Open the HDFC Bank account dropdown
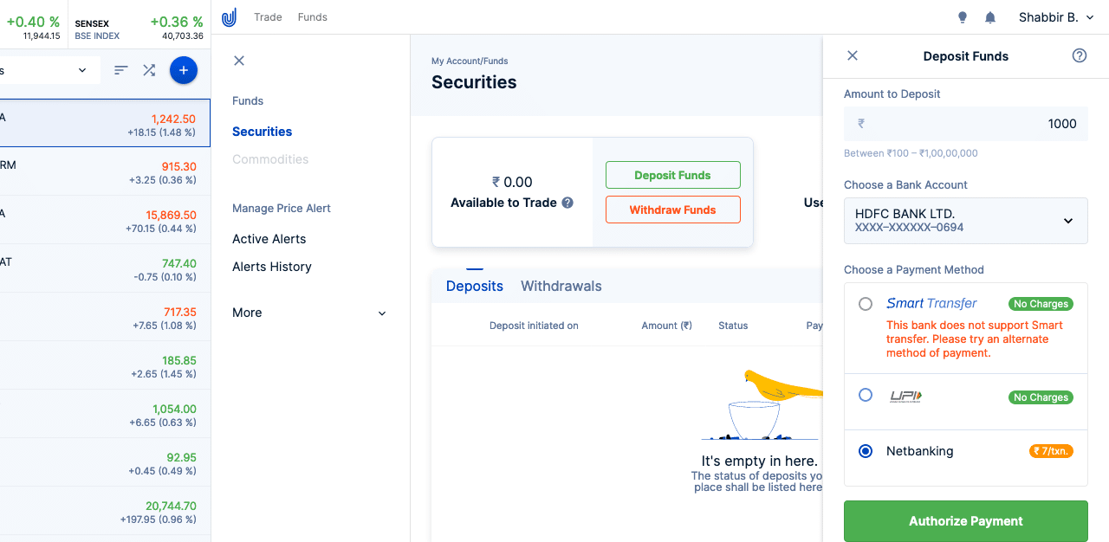Image resolution: width=1109 pixels, height=542 pixels. [x=966, y=221]
